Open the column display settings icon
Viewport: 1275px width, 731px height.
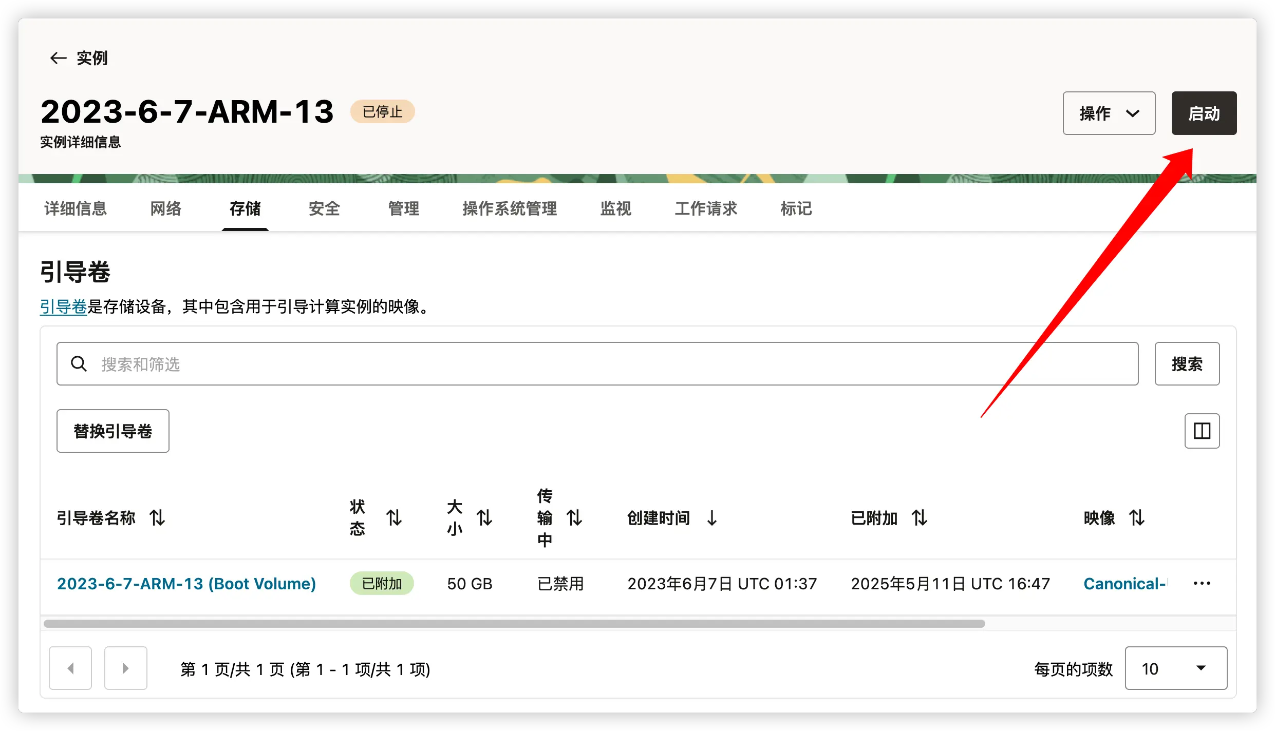coord(1202,431)
